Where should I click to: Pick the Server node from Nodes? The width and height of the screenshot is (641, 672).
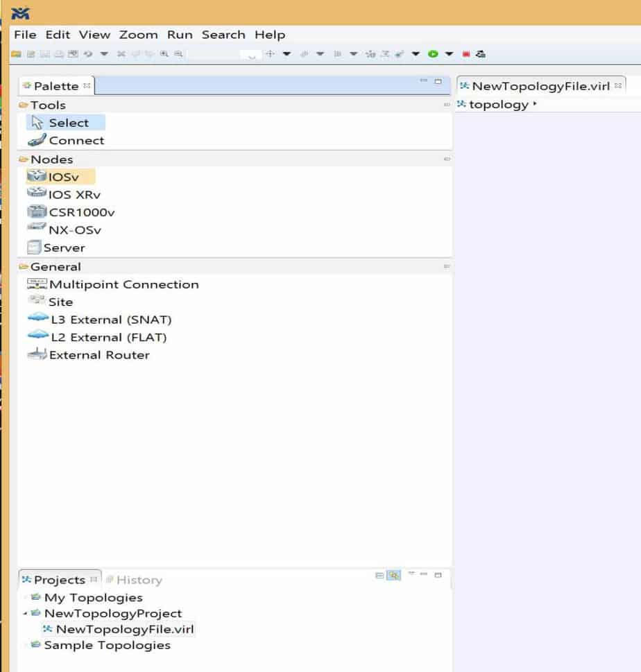(55, 248)
